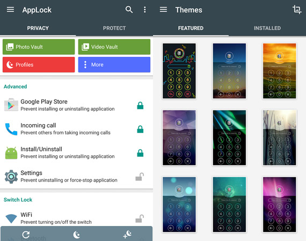Tap the moon profile icon in bottom bar
This screenshot has width=306, height=241.
pos(76,235)
